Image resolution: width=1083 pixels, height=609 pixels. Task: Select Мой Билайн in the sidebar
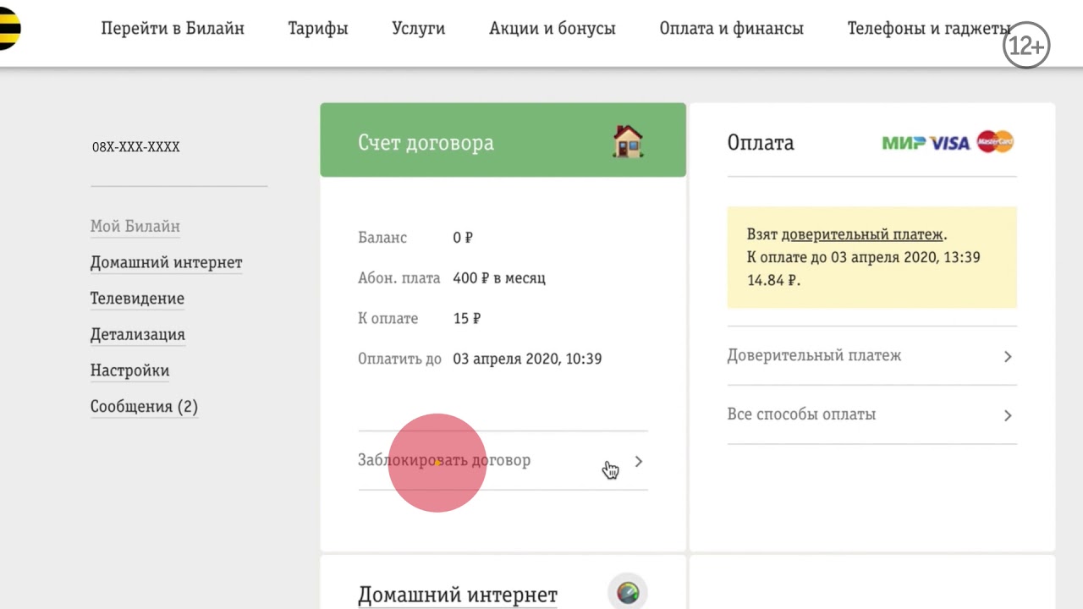coord(135,227)
